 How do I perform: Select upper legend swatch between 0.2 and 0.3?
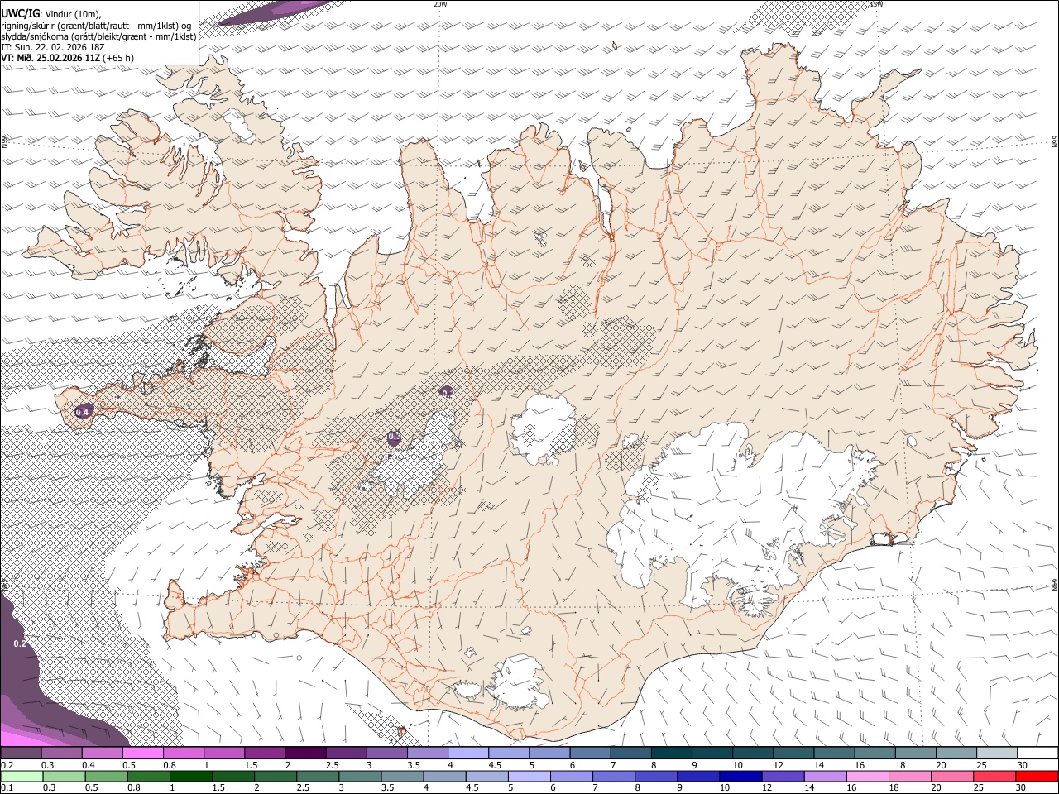pos(22,753)
